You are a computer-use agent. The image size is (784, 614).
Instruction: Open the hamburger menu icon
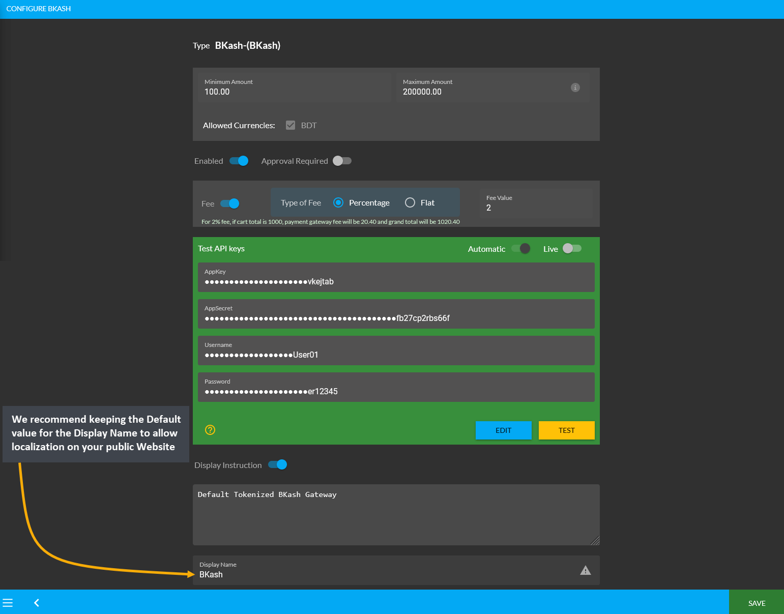[x=8, y=603]
